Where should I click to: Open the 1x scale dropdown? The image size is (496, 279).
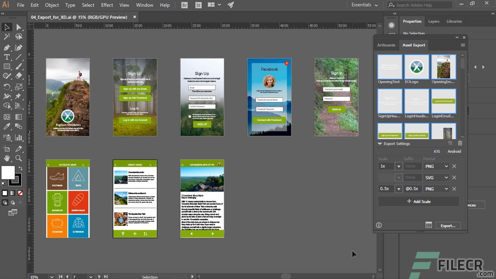[399, 166]
